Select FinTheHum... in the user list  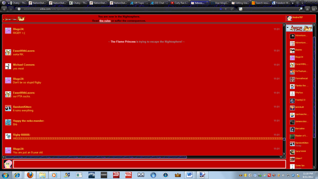(299, 72)
